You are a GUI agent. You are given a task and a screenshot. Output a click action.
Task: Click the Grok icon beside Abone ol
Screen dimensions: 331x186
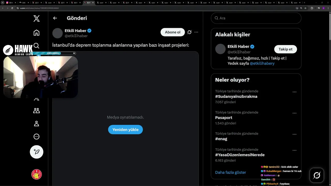coord(189,32)
